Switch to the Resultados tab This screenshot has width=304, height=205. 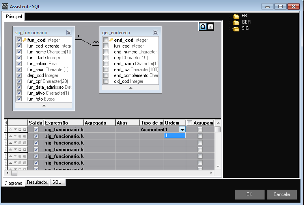click(x=37, y=182)
